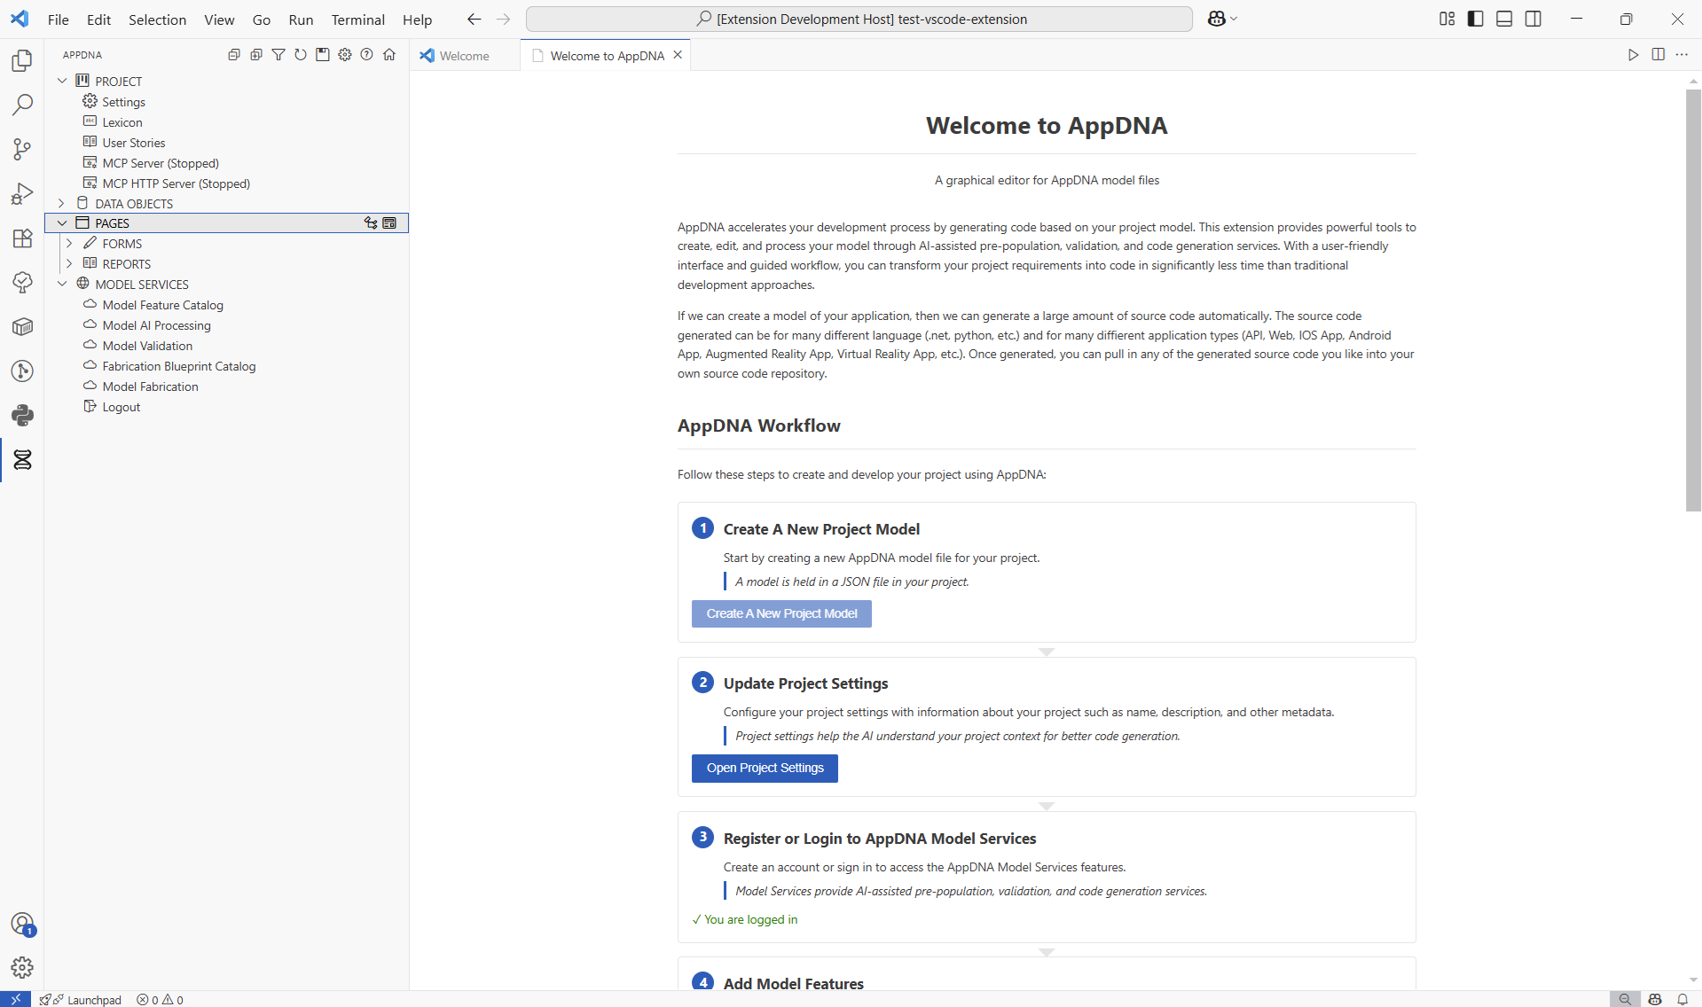
Task: Click the remote window indicator in status bar
Action: [x=15, y=999]
